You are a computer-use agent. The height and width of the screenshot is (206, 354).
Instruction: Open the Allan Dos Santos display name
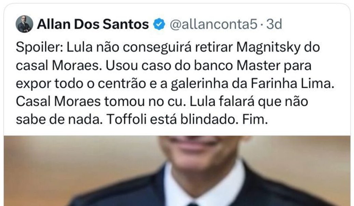(93, 24)
